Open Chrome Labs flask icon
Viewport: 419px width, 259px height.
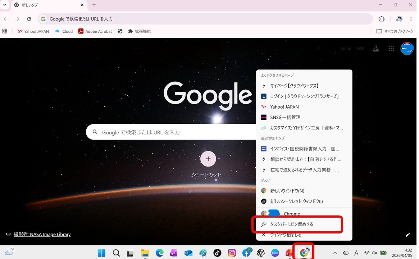[x=376, y=49]
